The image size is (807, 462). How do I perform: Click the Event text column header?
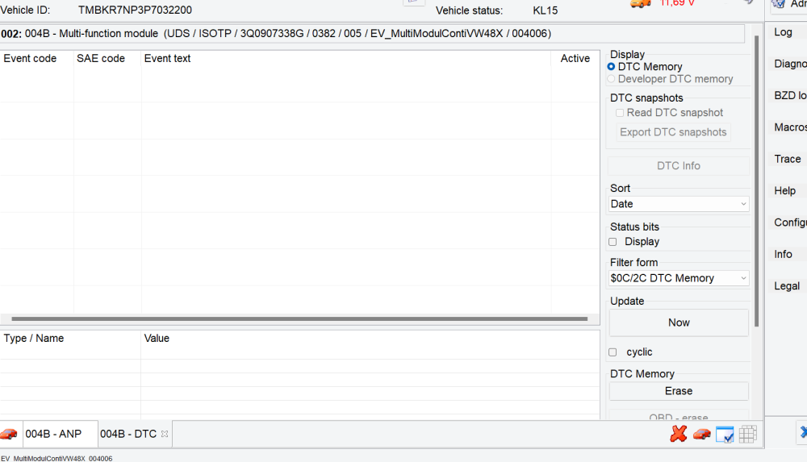coord(167,58)
